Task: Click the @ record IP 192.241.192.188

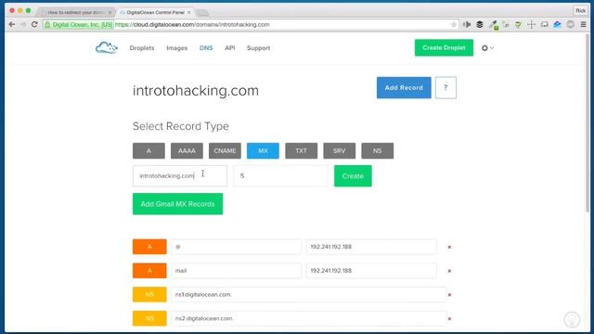Action: [371, 247]
